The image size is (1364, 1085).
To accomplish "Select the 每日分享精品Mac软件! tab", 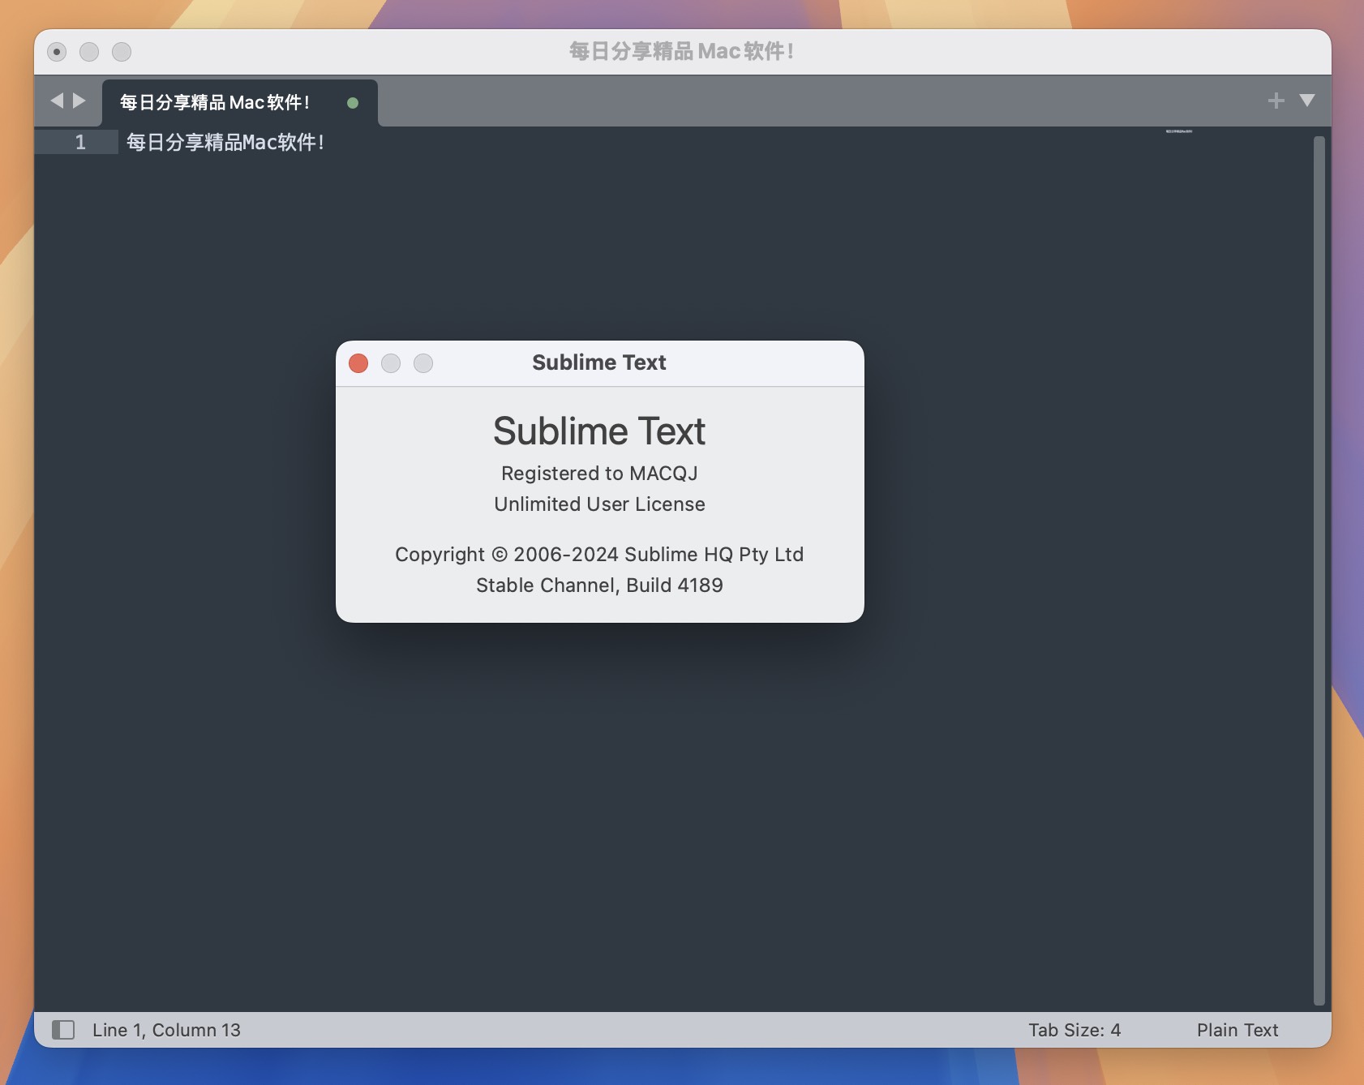I will pos(239,102).
